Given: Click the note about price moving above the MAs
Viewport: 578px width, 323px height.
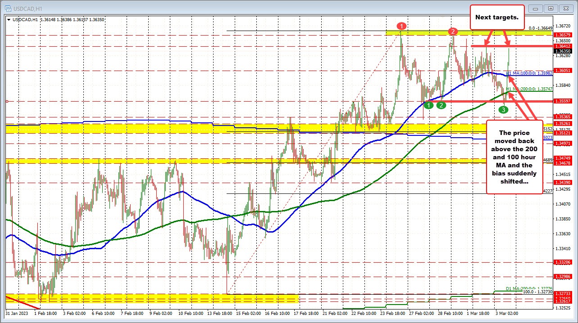Looking at the screenshot, I should [514, 157].
